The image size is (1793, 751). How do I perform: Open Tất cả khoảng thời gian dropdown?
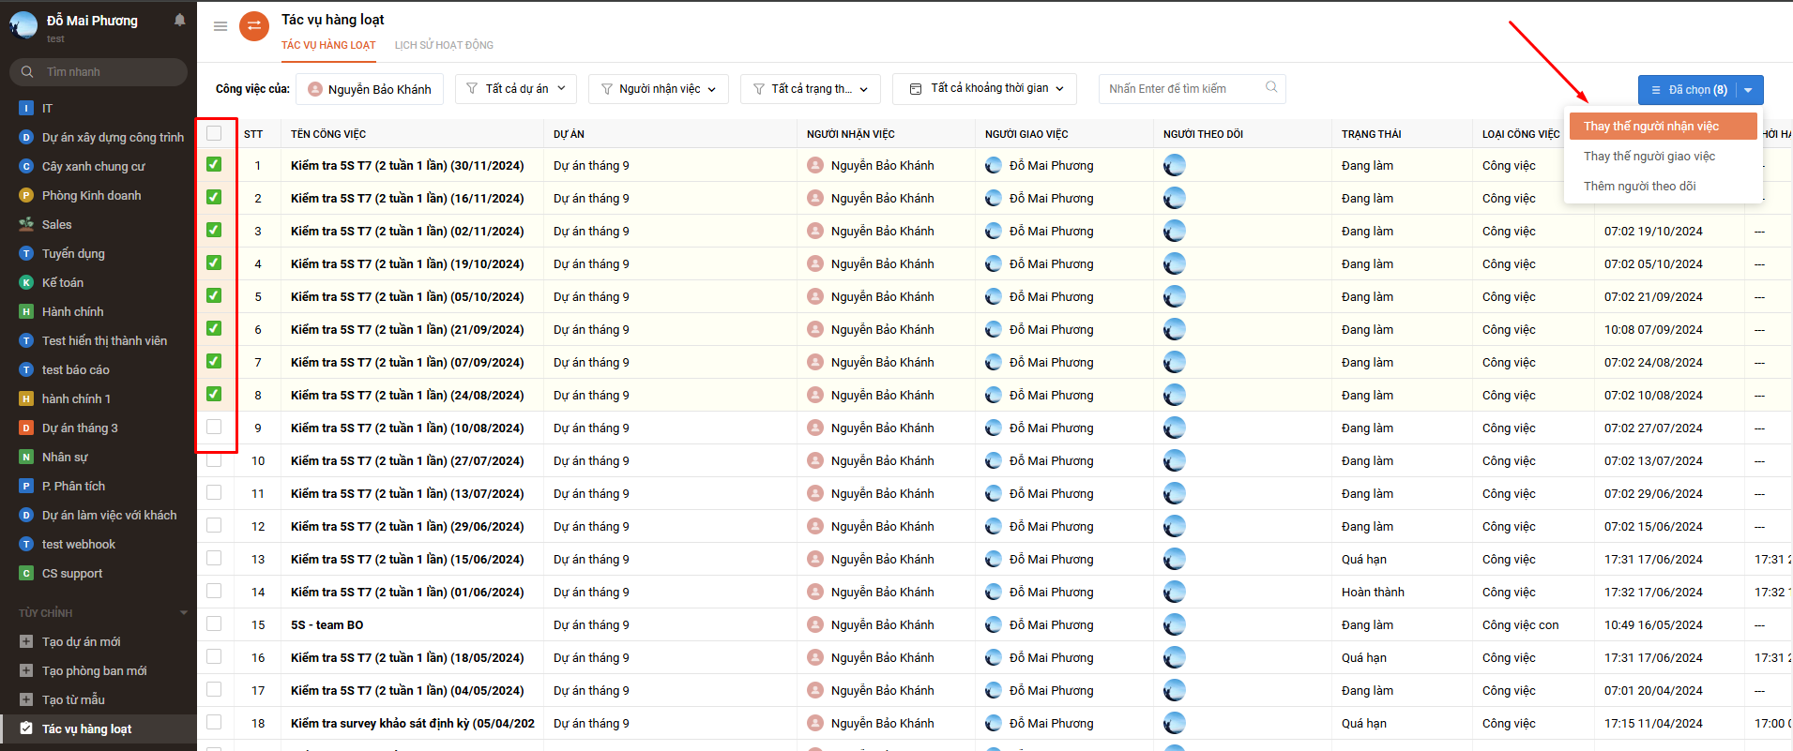click(x=984, y=88)
